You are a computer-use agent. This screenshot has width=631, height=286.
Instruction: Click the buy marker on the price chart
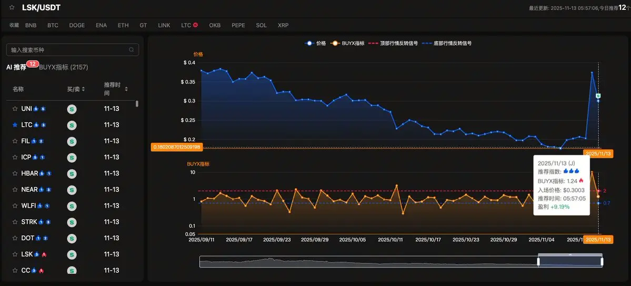click(x=598, y=96)
